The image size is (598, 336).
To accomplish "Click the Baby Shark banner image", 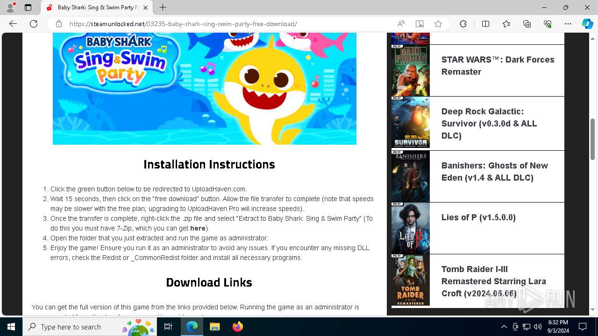I will click(x=205, y=89).
